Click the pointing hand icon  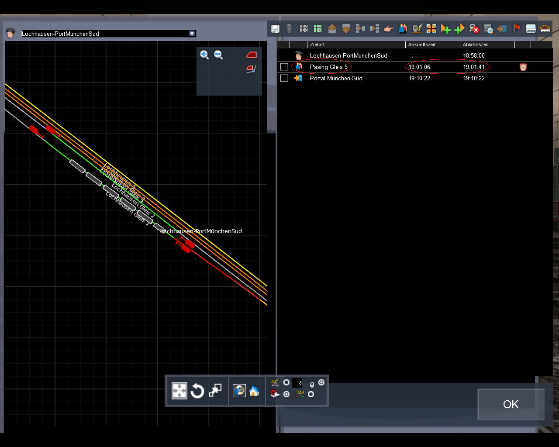(x=389, y=29)
